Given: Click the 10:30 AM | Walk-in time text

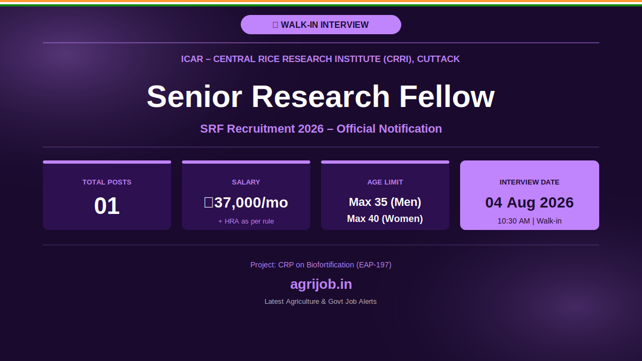Looking at the screenshot, I should [x=530, y=221].
